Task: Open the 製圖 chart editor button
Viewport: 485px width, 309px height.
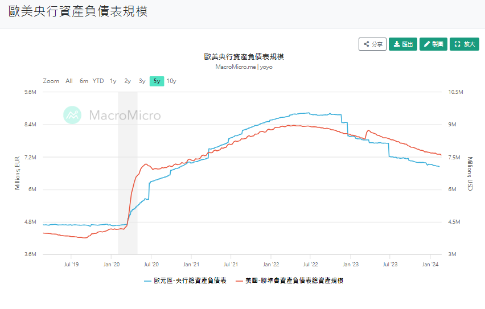Action: click(x=433, y=44)
